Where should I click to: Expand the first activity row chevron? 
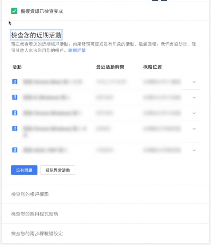point(194,82)
